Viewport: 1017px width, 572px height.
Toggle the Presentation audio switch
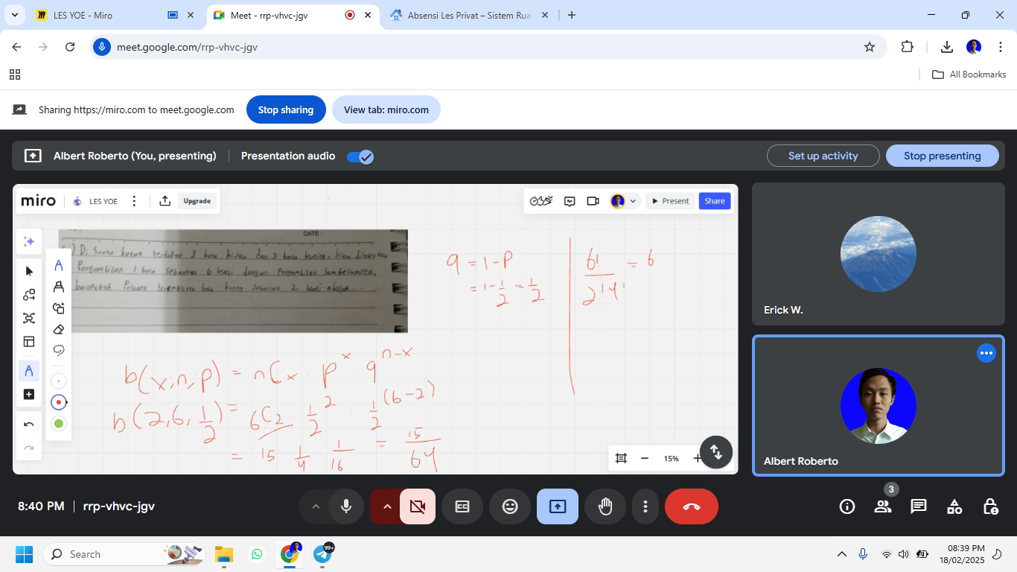(360, 156)
